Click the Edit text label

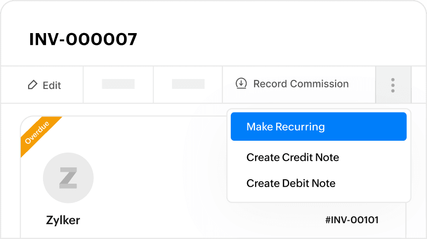pyautogui.click(x=52, y=85)
